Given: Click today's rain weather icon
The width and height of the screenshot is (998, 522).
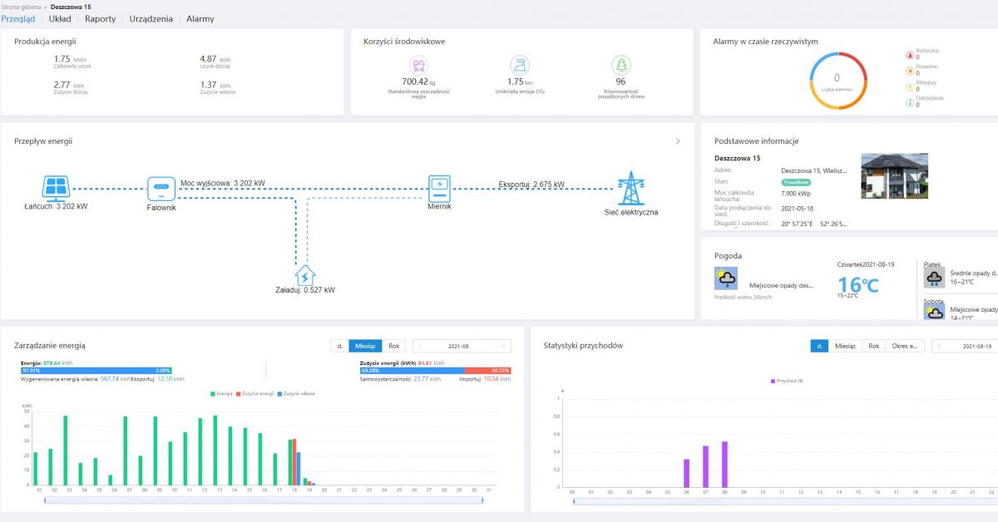Looking at the screenshot, I should pos(725,278).
